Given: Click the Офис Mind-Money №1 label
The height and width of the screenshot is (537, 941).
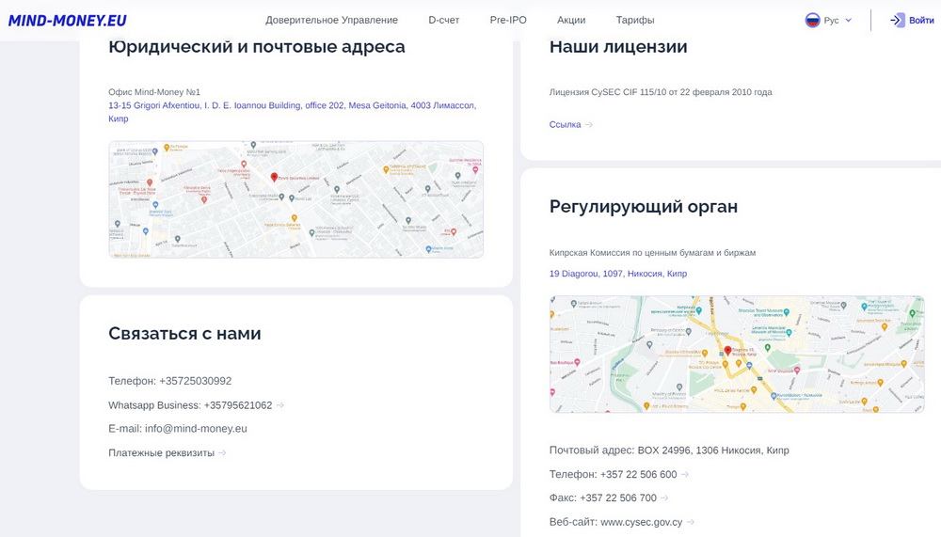Looking at the screenshot, I should (x=154, y=92).
